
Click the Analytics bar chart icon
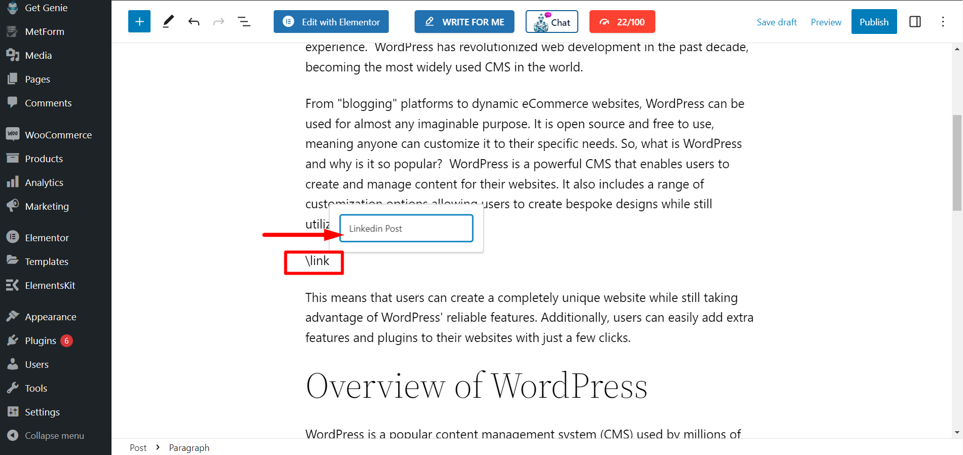click(x=13, y=182)
